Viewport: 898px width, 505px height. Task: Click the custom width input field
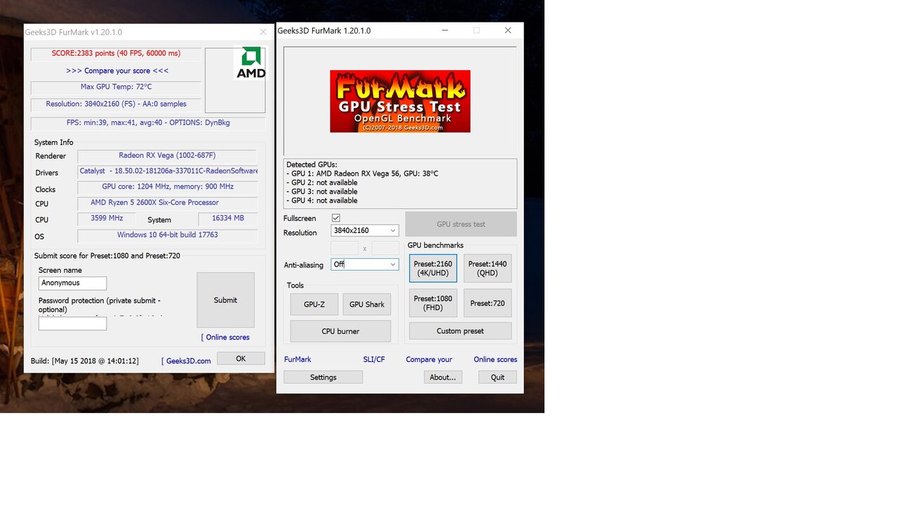click(x=344, y=248)
